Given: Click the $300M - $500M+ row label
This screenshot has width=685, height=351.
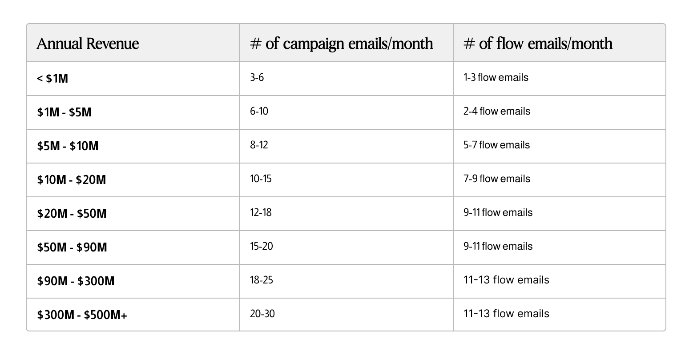Looking at the screenshot, I should (x=82, y=315).
